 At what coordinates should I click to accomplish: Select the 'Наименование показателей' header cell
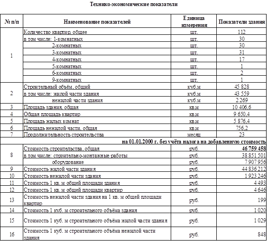(97, 21)
